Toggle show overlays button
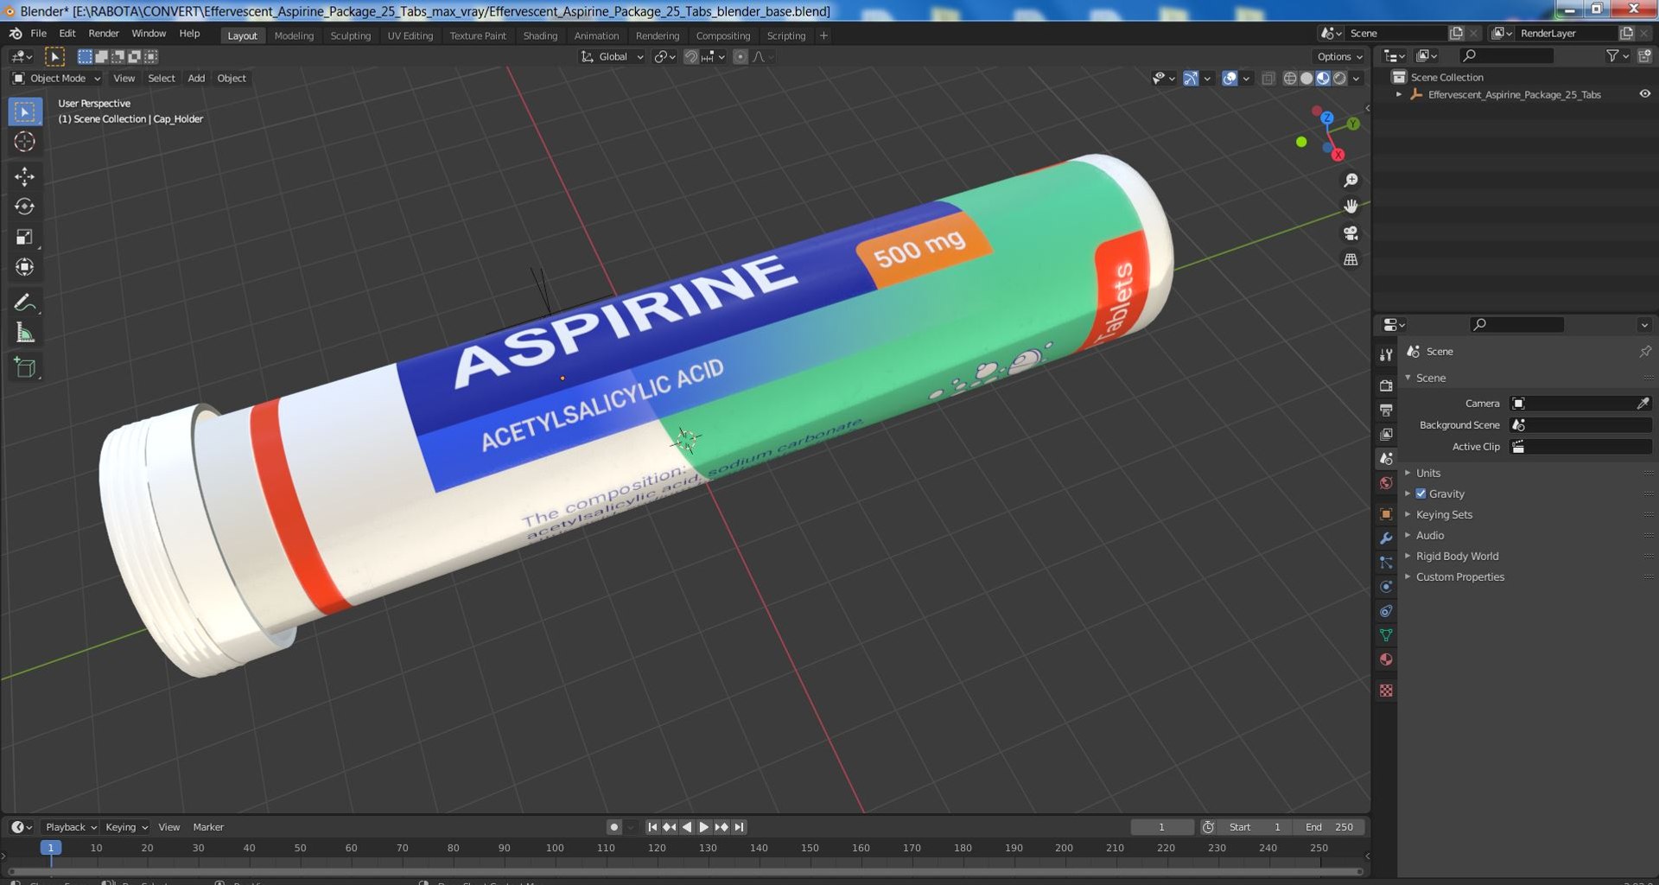This screenshot has height=885, width=1659. pyautogui.click(x=1230, y=79)
